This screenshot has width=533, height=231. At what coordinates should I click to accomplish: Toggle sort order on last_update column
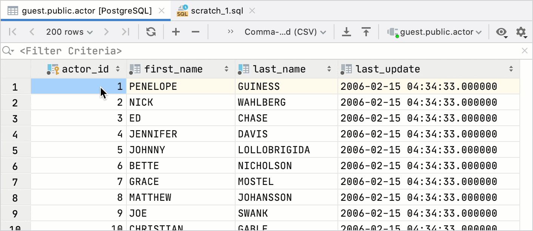[x=511, y=69]
